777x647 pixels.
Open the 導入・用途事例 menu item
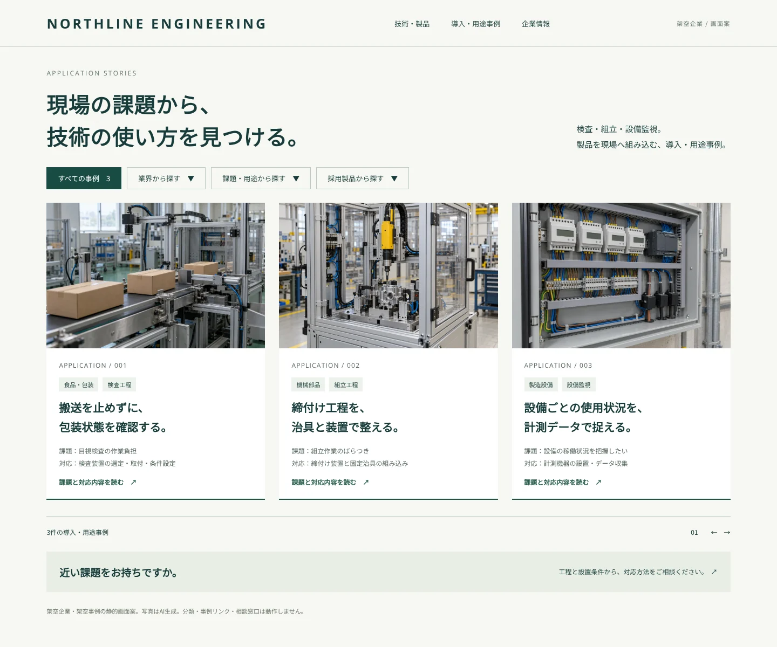point(476,24)
